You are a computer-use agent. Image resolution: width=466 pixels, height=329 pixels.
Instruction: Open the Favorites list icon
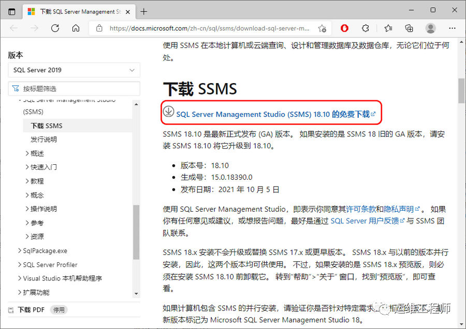[388, 28]
